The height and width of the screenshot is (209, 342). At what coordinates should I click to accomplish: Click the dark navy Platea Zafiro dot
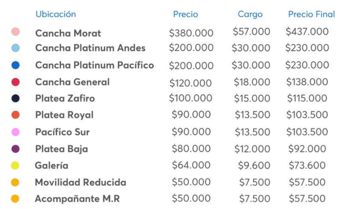pyautogui.click(x=15, y=99)
